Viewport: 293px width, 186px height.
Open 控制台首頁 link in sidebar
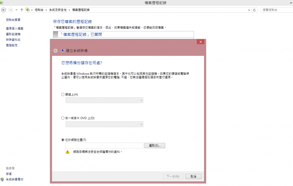(13, 20)
